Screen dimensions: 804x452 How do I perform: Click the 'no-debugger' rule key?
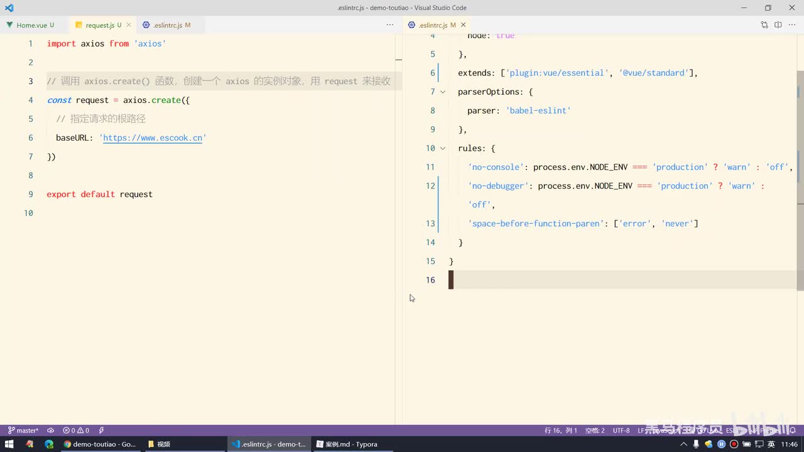[497, 186]
